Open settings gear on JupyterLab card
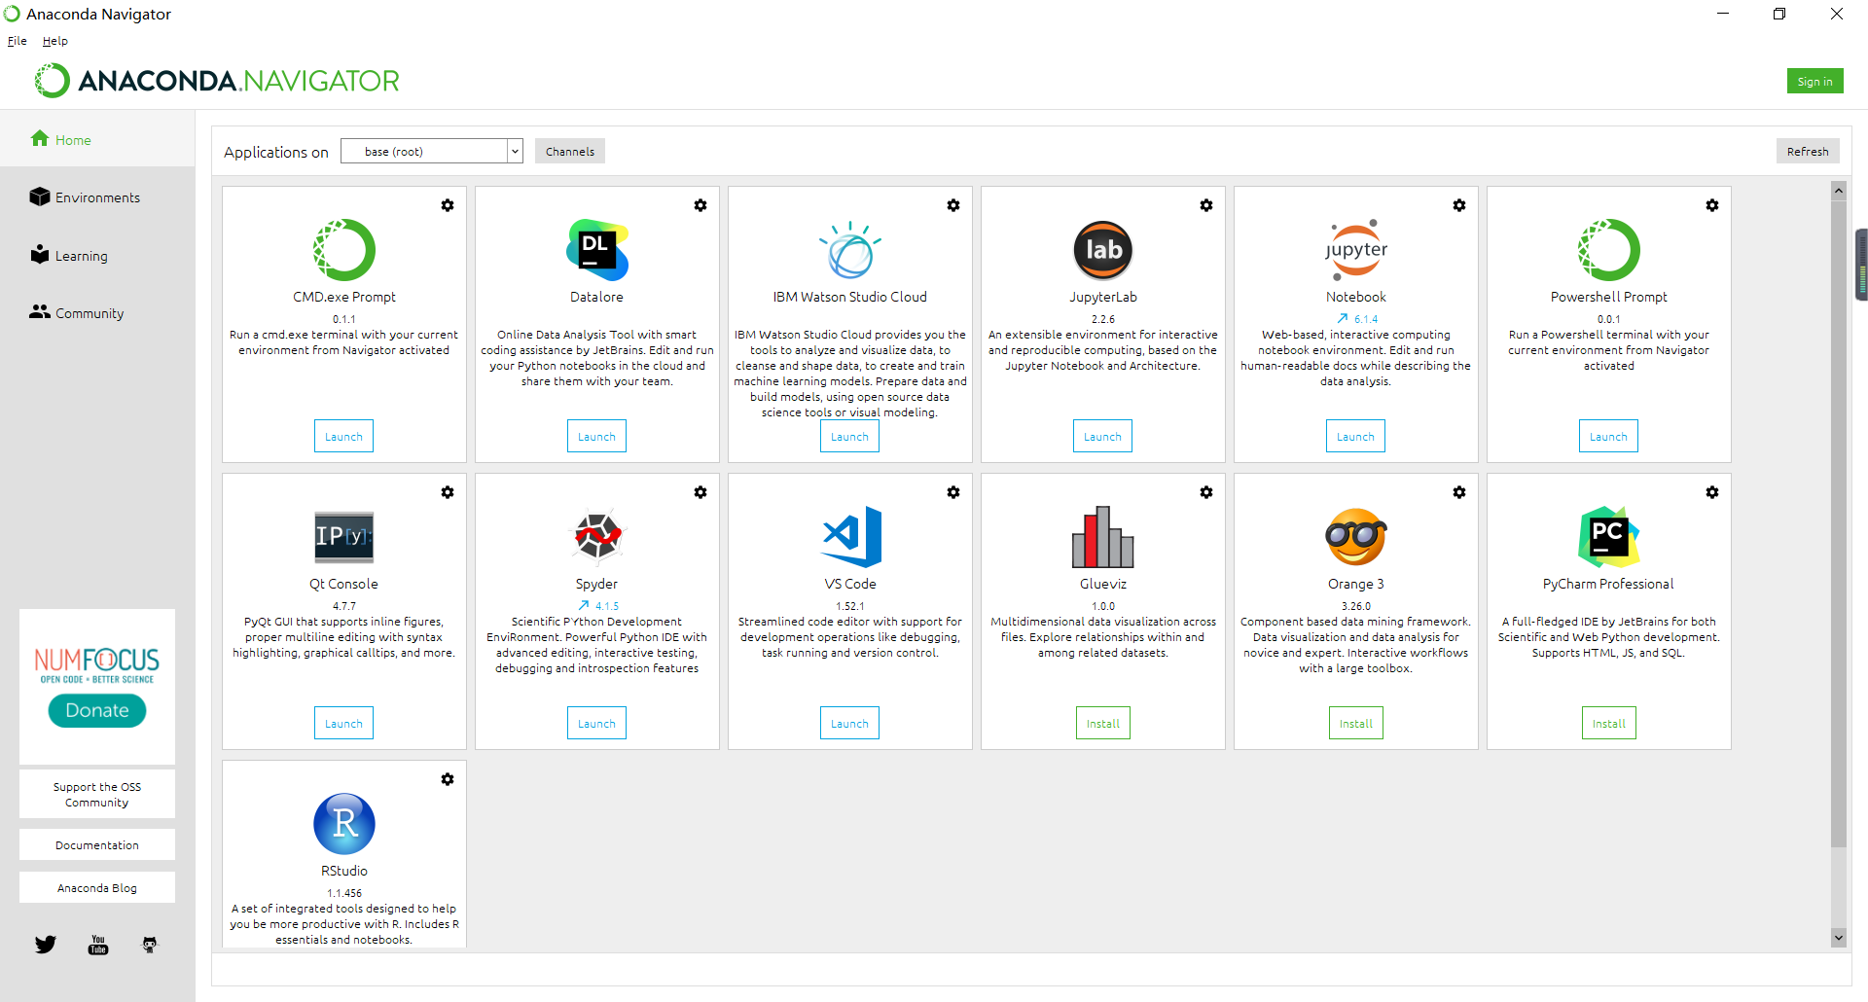Screen dimensions: 1868x1002 [x=1206, y=205]
